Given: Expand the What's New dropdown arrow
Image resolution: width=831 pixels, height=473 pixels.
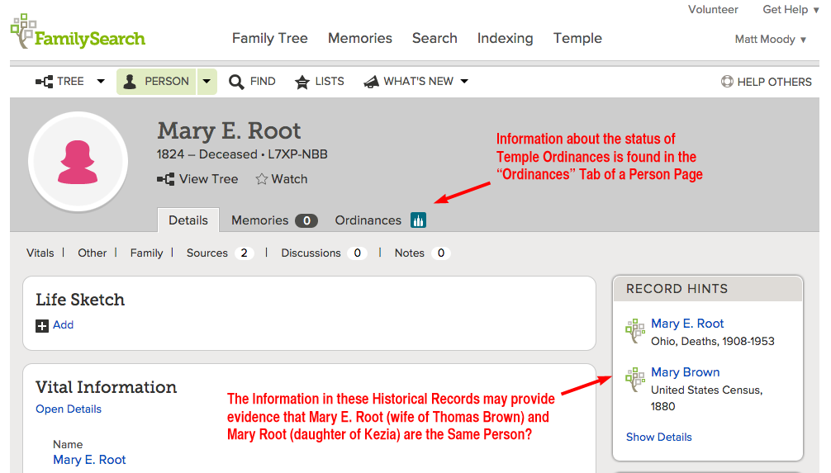Looking at the screenshot, I should [464, 82].
